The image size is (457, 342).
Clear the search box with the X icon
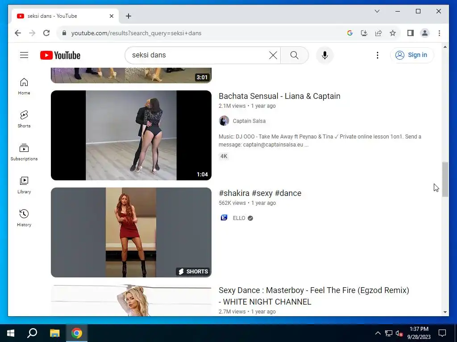click(x=273, y=55)
